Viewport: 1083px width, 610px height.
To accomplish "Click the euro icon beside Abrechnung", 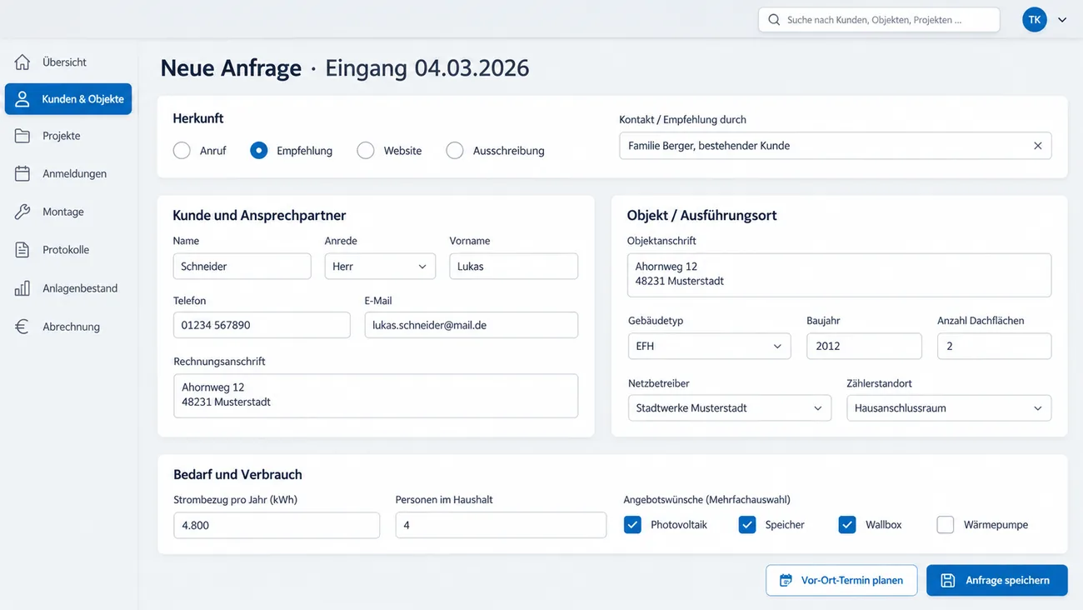I will point(22,327).
